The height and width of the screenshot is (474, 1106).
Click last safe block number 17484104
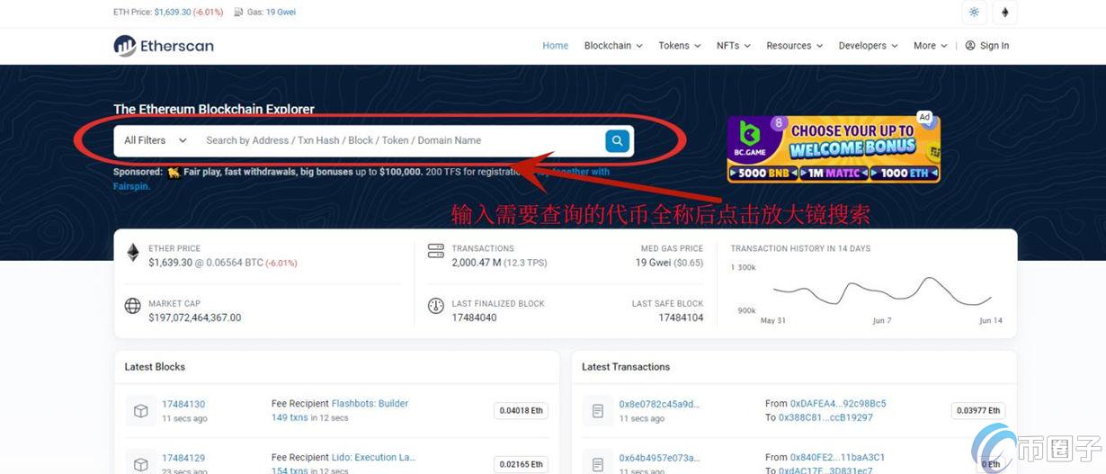[x=681, y=317]
